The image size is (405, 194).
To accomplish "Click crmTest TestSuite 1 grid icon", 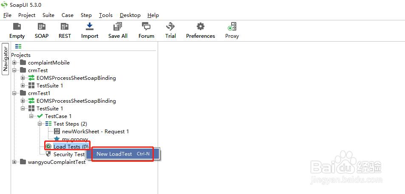I will (x=31, y=85).
